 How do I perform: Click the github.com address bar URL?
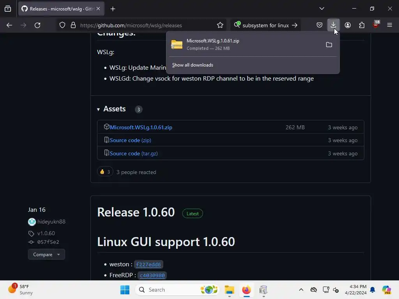coord(131,25)
